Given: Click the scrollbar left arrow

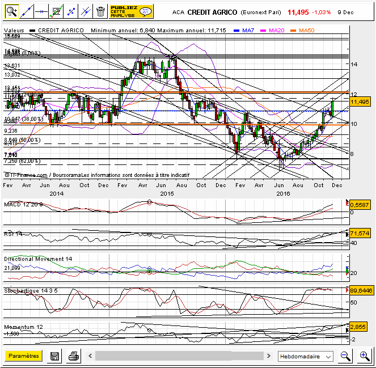Looking at the screenshot, I should pos(90,356).
